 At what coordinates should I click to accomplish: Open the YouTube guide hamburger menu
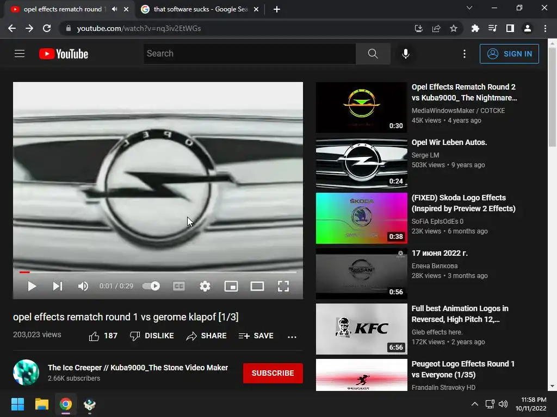[x=20, y=54]
